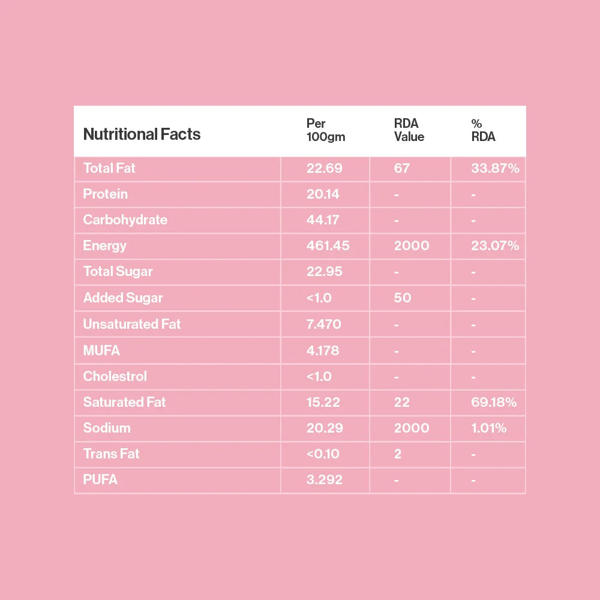Image resolution: width=600 pixels, height=600 pixels.
Task: Select the Total Sugar row label
Action: click(x=118, y=272)
